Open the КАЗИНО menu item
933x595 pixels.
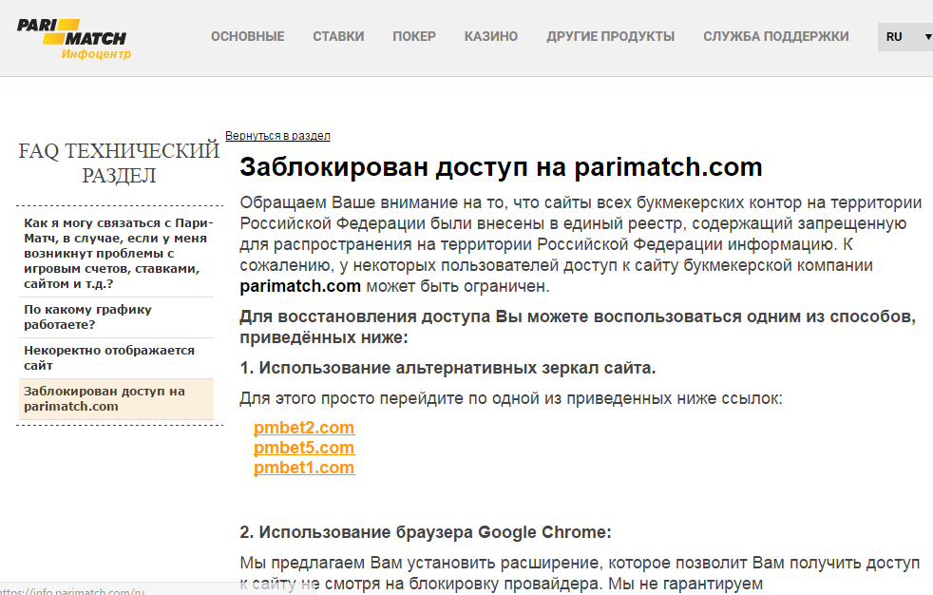[491, 37]
